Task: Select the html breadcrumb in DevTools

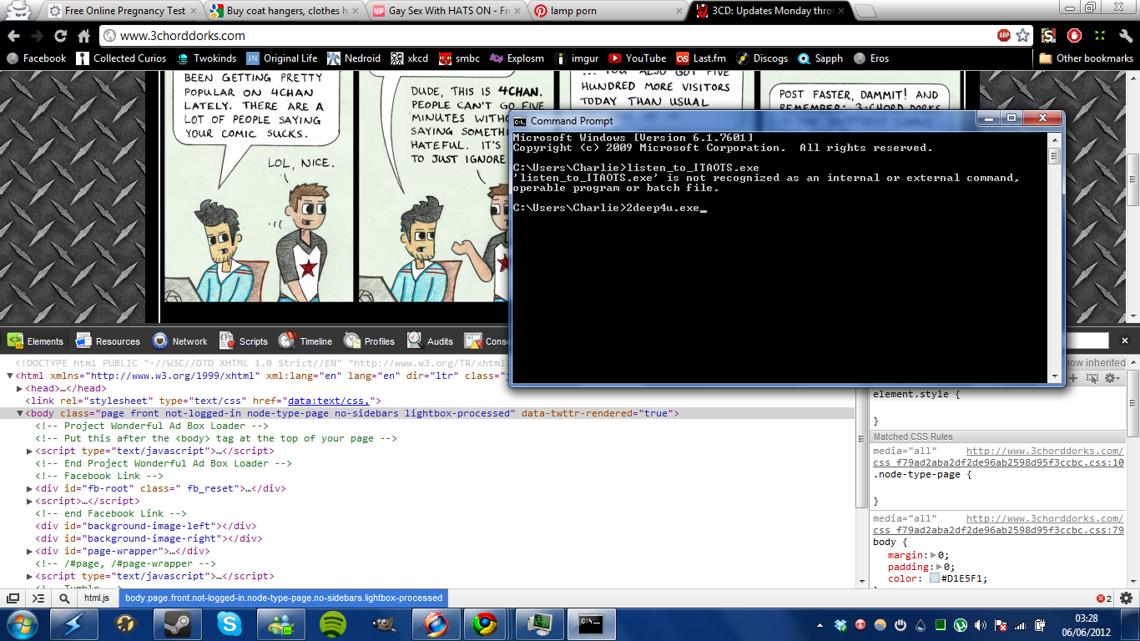Action: [x=97, y=598]
